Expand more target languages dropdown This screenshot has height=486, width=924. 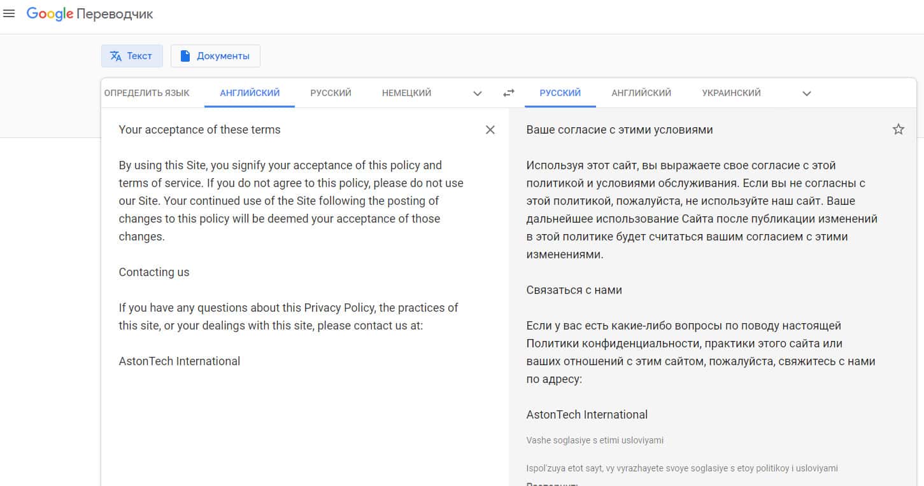pos(806,94)
